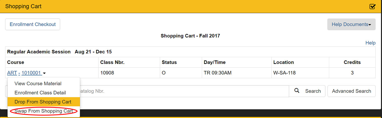The image size is (382, 118).
Task: Open the ART course link
Action: click(12, 73)
